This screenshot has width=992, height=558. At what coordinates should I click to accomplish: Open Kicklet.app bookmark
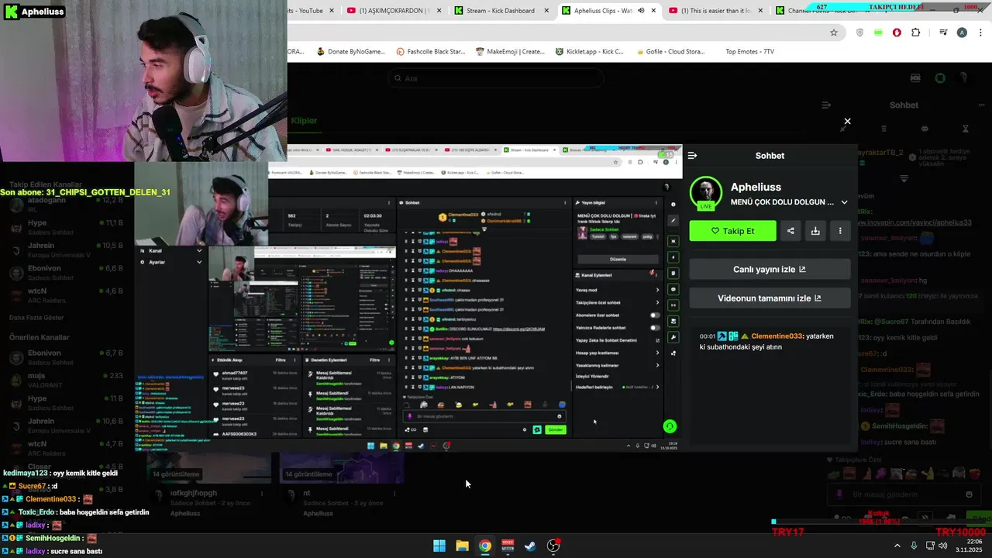click(589, 52)
